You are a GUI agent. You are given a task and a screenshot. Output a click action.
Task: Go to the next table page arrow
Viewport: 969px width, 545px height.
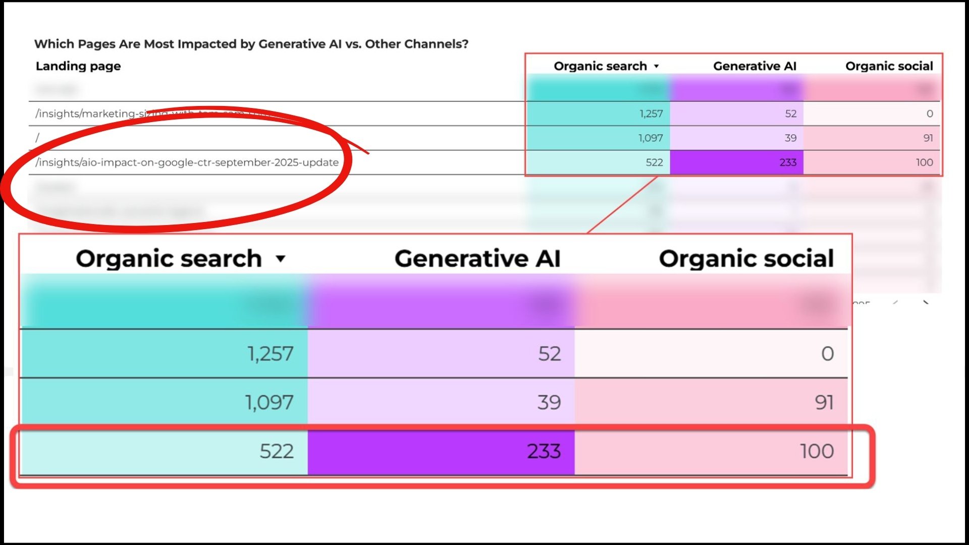[x=926, y=302]
